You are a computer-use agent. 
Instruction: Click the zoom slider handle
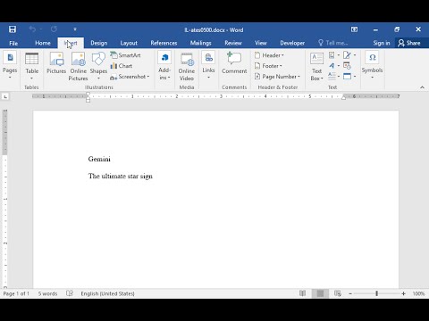click(377, 293)
